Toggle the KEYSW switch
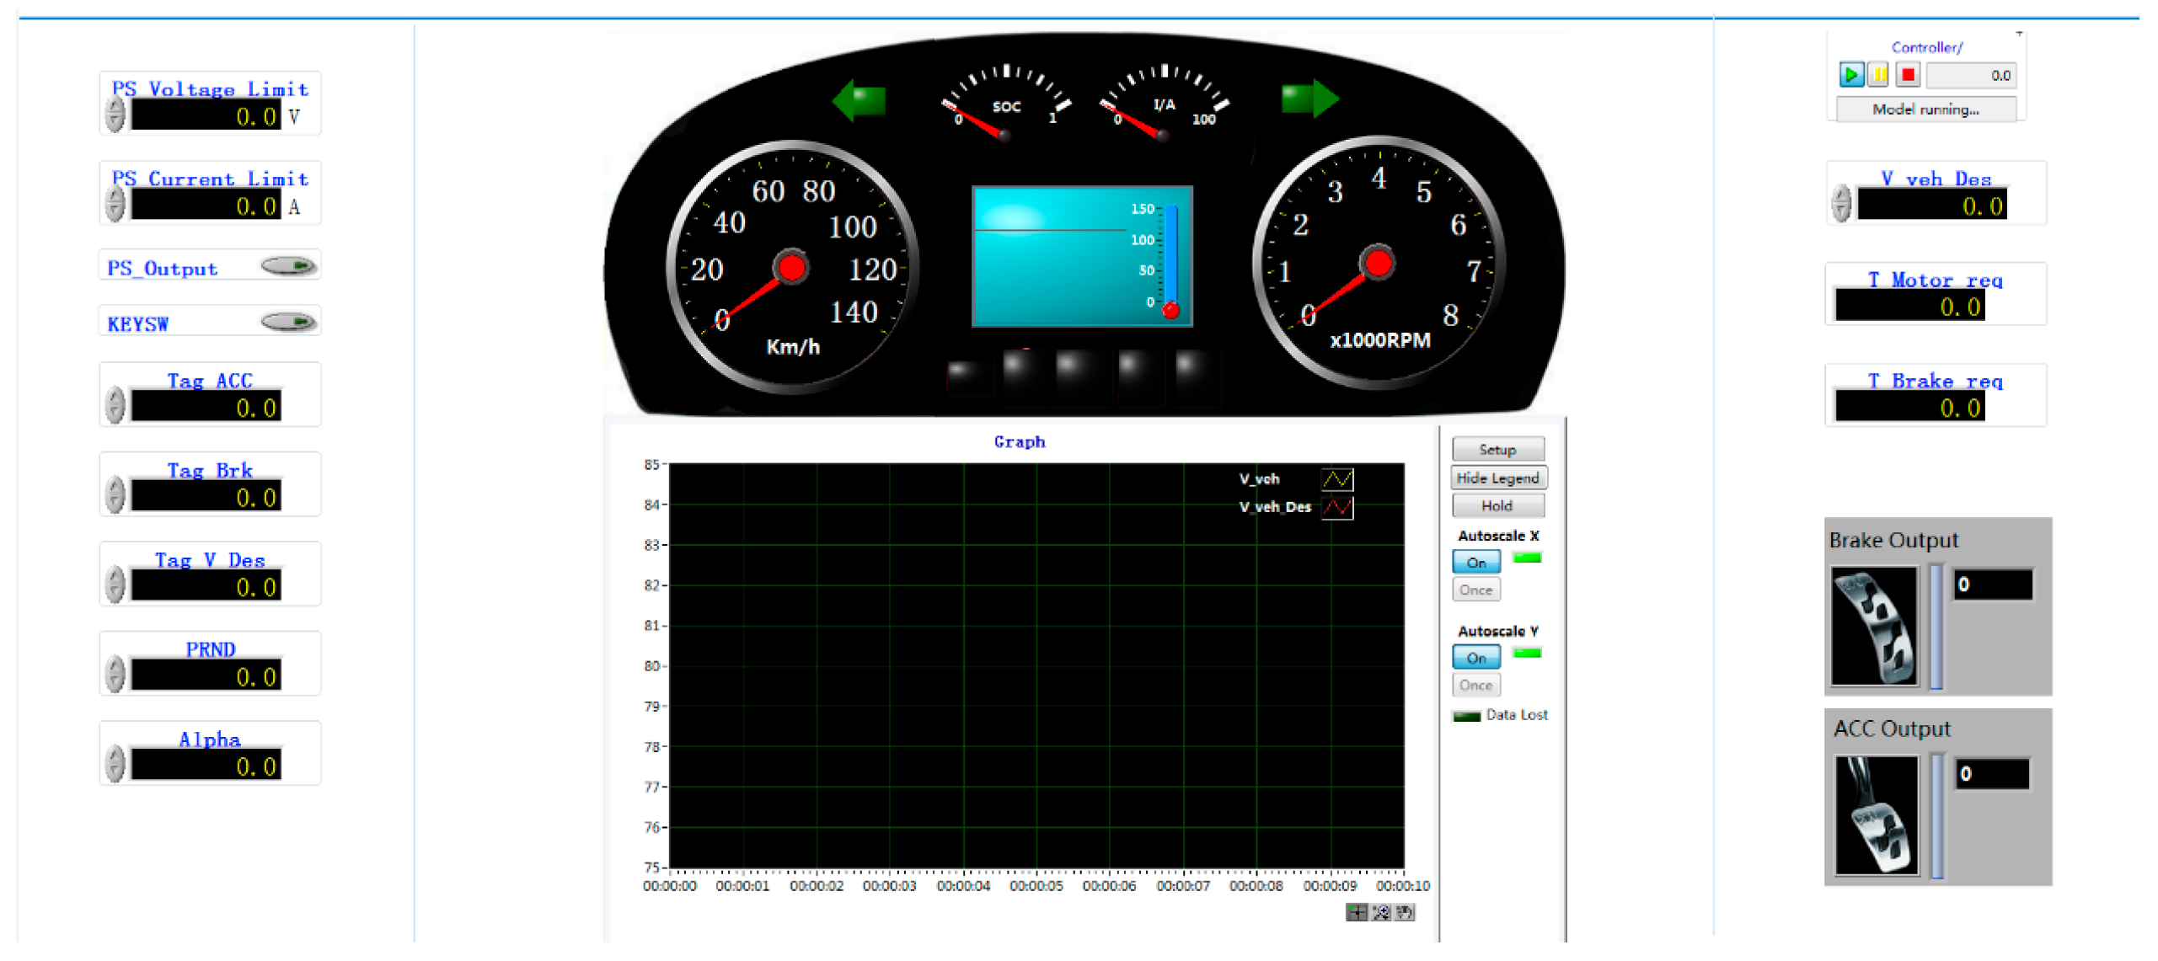 click(288, 322)
